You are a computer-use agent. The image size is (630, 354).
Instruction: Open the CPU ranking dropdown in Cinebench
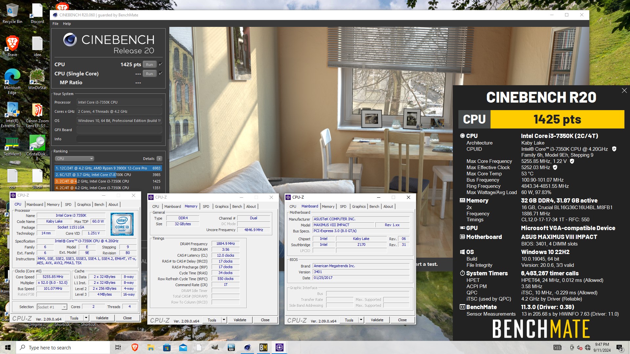point(74,159)
